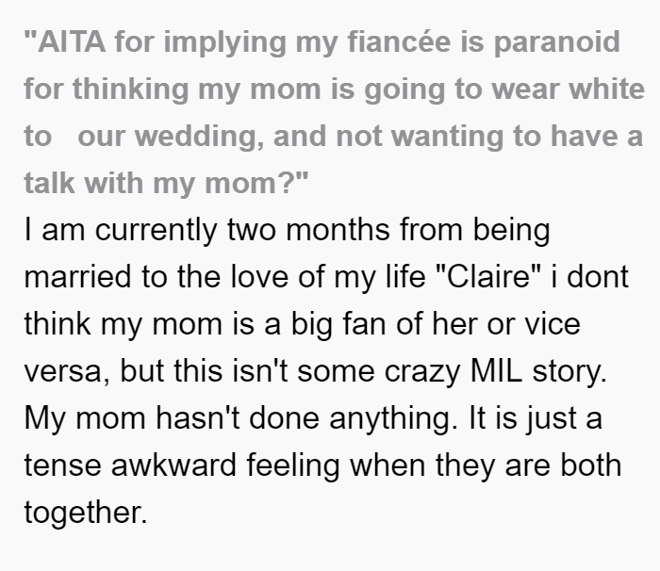Click the words "not wanting" in the title
This screenshot has width=660, height=571.
tap(420, 138)
